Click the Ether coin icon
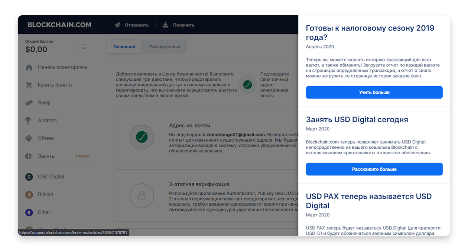Screen dimensions: 468x251 [x=29, y=212]
